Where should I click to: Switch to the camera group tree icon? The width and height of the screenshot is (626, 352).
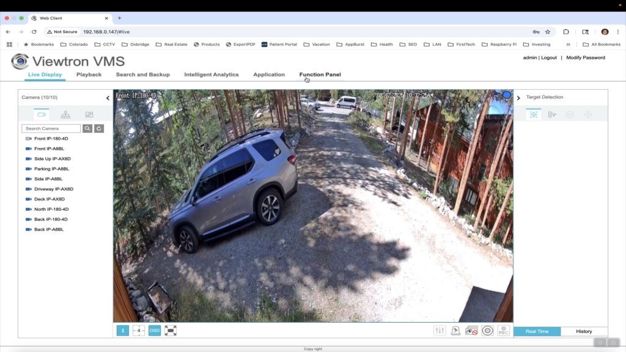65,114
